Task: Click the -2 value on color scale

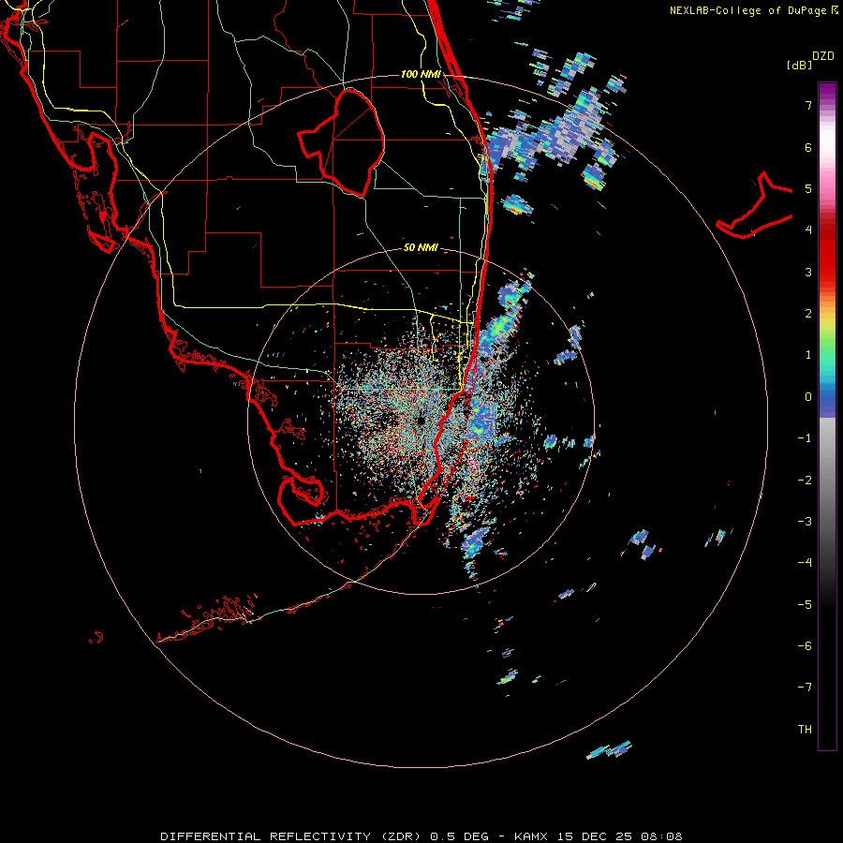Action: pyautogui.click(x=805, y=481)
